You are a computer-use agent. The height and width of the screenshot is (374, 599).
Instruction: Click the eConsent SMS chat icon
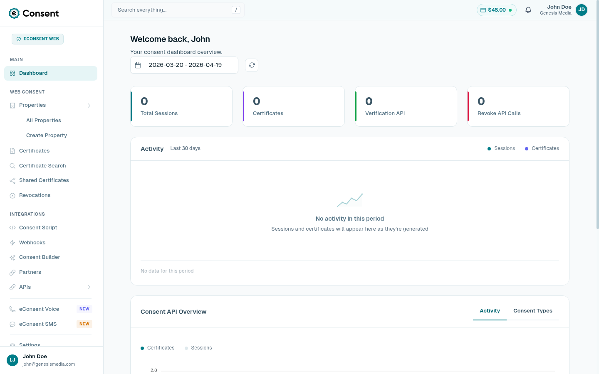click(x=12, y=324)
